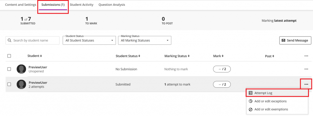Sort by the Student column header

[35, 56]
